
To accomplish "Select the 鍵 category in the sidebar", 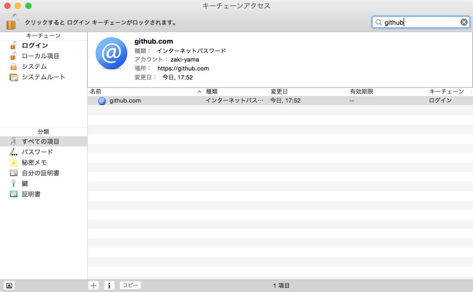I will [x=24, y=183].
